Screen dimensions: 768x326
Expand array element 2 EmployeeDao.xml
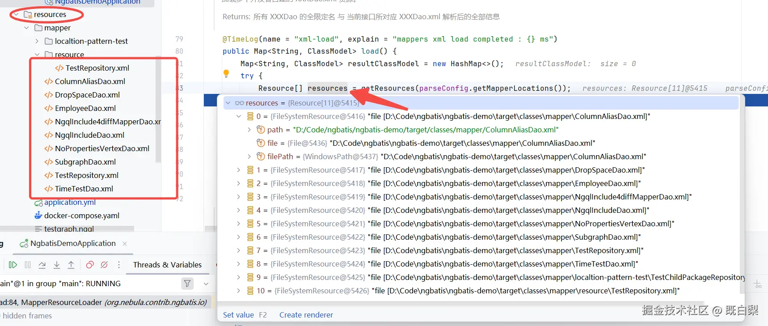[239, 183]
